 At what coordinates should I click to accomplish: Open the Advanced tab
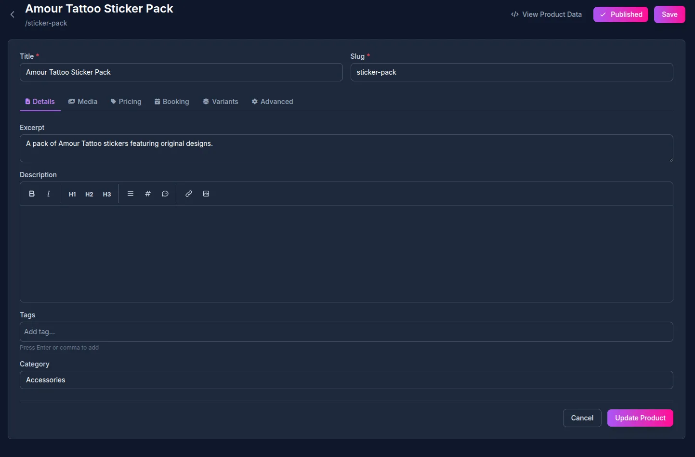click(272, 102)
